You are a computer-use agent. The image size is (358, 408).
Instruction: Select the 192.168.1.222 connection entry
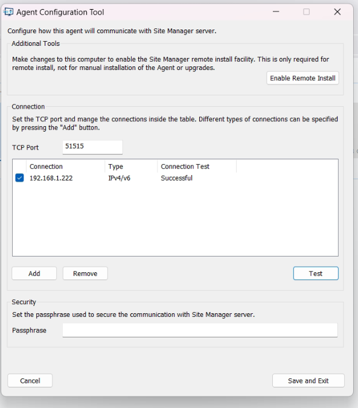click(x=51, y=178)
